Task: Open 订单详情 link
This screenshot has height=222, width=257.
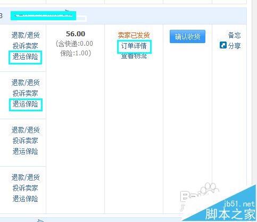Action: 134,46
